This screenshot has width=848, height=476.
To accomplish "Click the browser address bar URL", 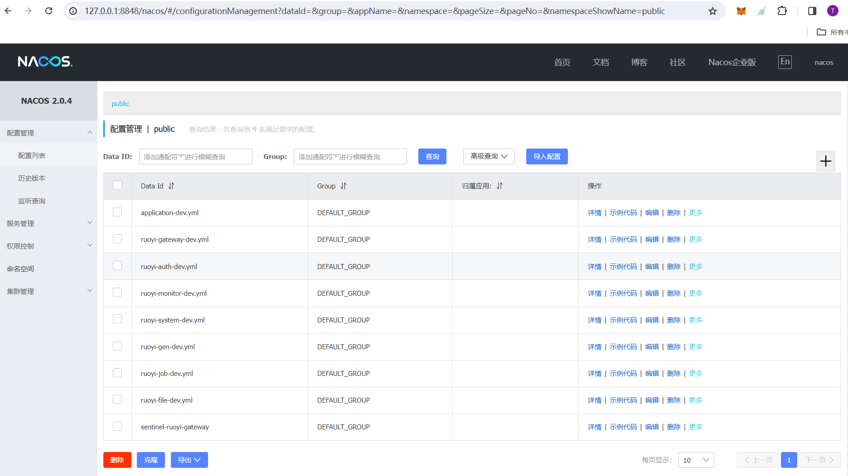I will coord(374,11).
